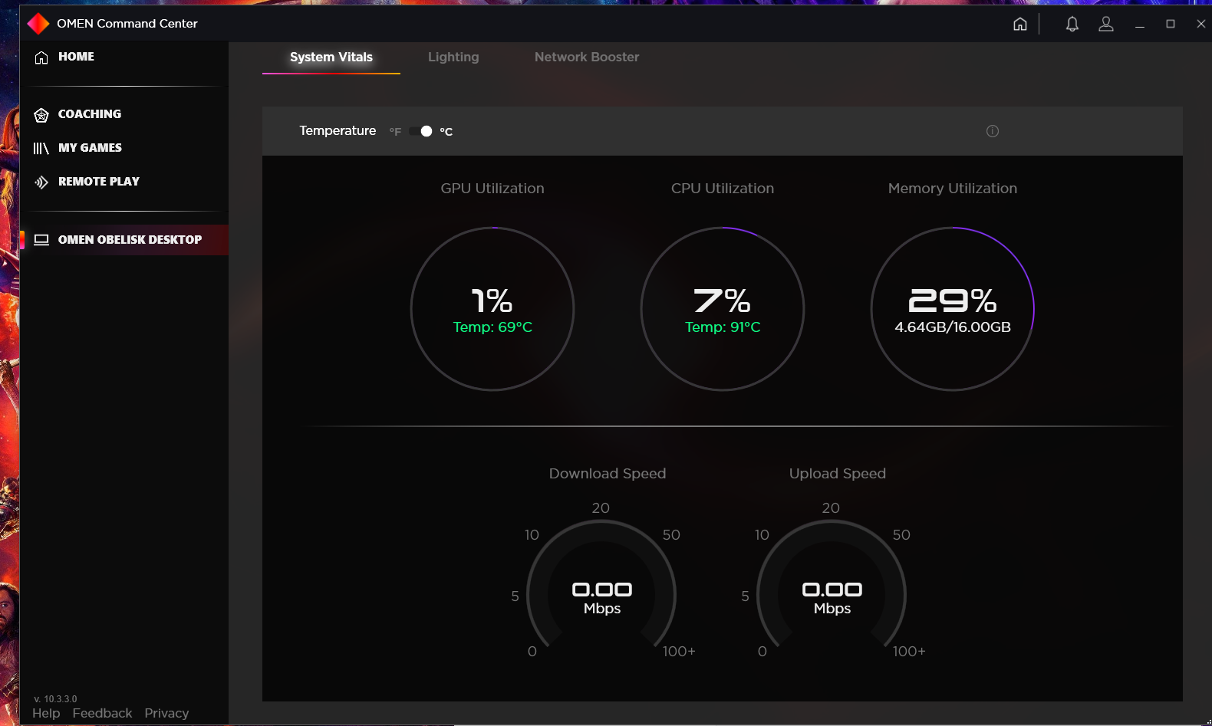1212x726 pixels.
Task: Click the CPU 'Temp: 91°C' reading
Action: click(x=723, y=327)
